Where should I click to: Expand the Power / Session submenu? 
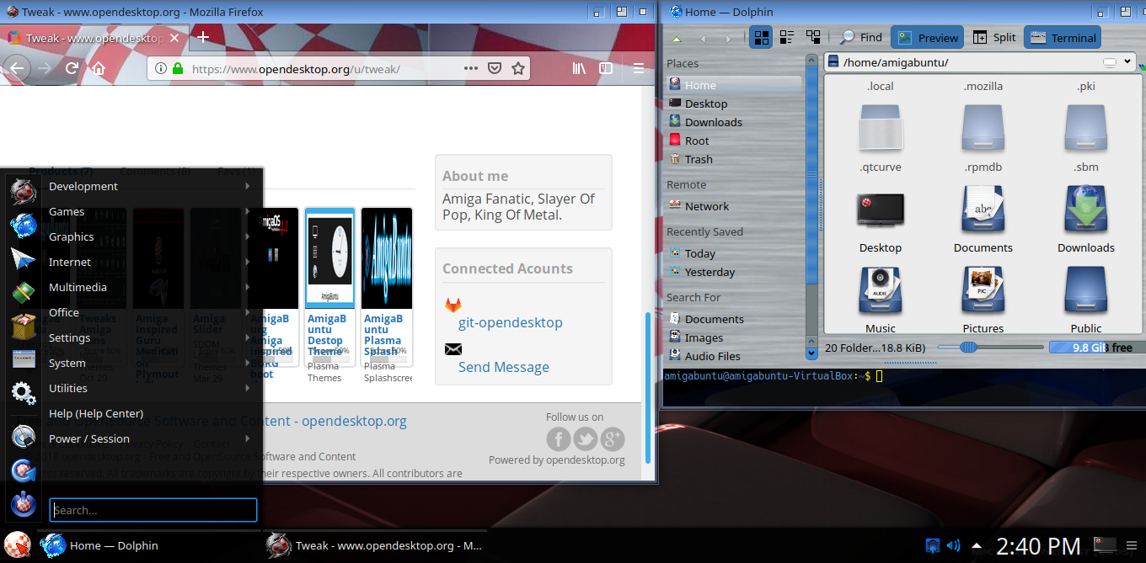(152, 438)
